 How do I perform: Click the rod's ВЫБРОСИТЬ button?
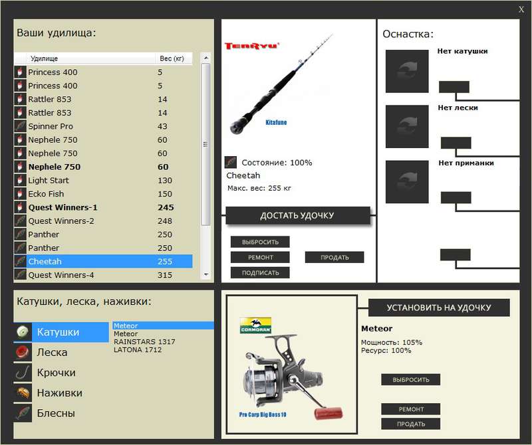(x=260, y=242)
